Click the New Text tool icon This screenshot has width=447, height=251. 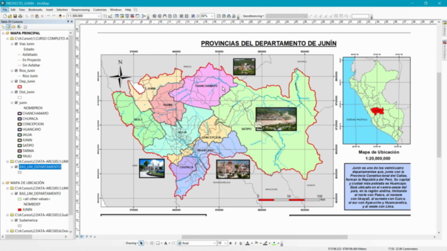(166, 243)
